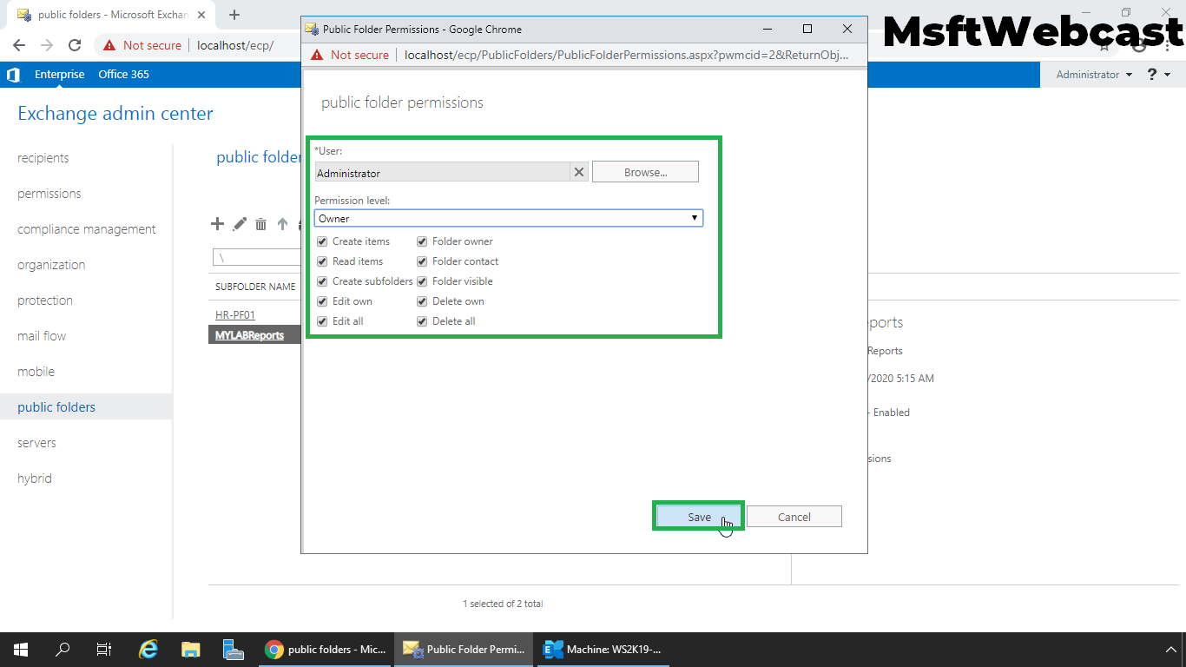Select public folders in the sidebar
This screenshot has height=667, width=1186.
click(58, 406)
